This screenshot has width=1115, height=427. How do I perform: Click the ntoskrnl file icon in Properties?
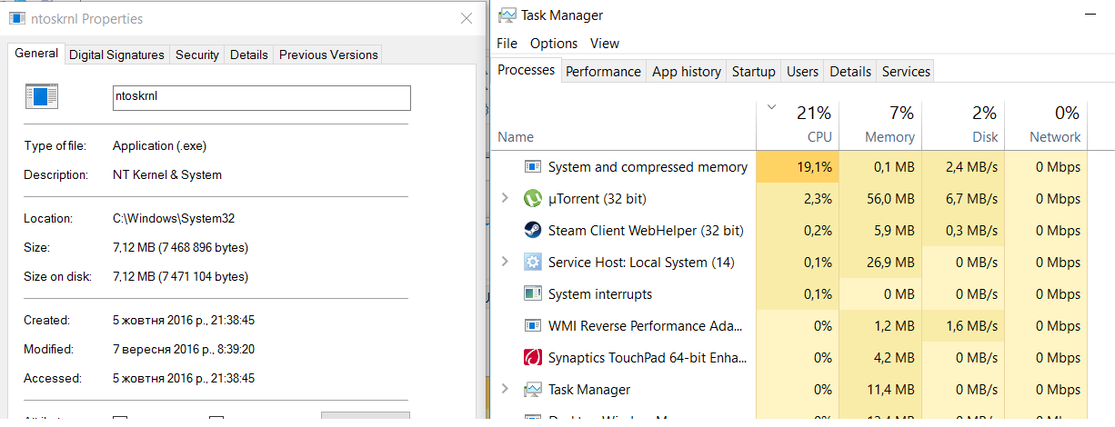click(x=42, y=96)
